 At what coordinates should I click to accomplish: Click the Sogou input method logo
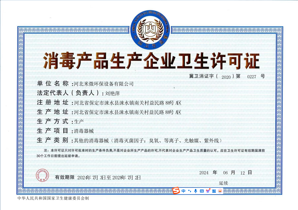point(176,191)
